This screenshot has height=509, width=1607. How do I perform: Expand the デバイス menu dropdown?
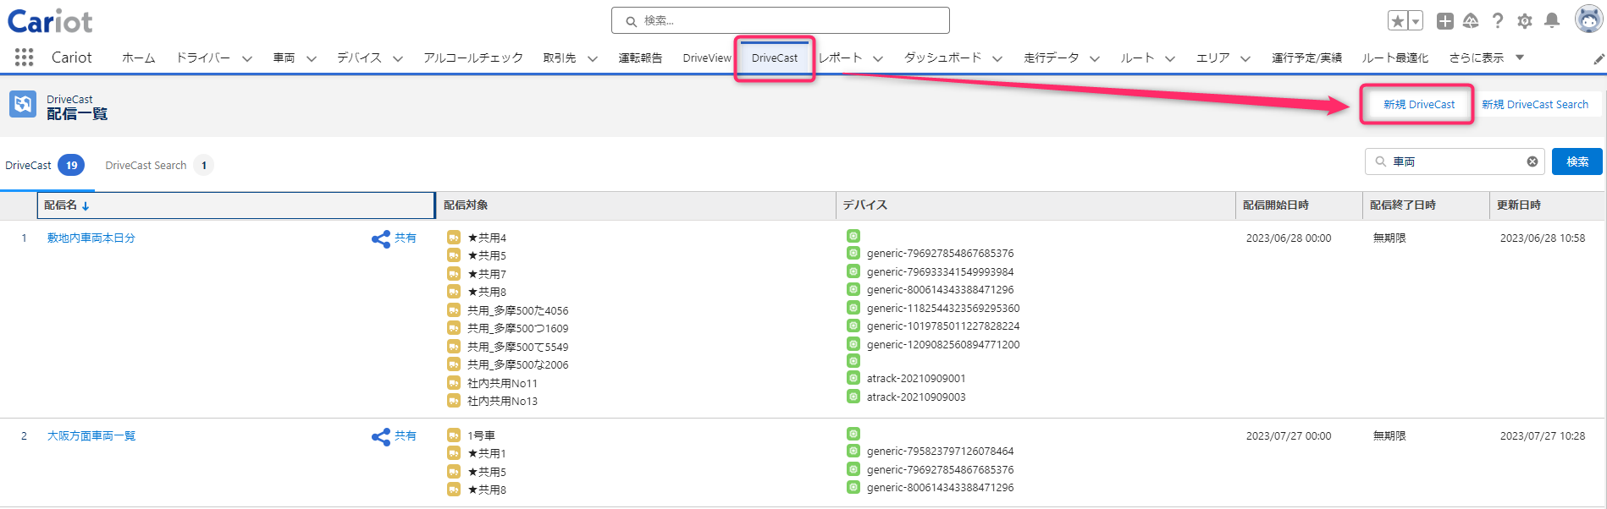[x=398, y=58]
